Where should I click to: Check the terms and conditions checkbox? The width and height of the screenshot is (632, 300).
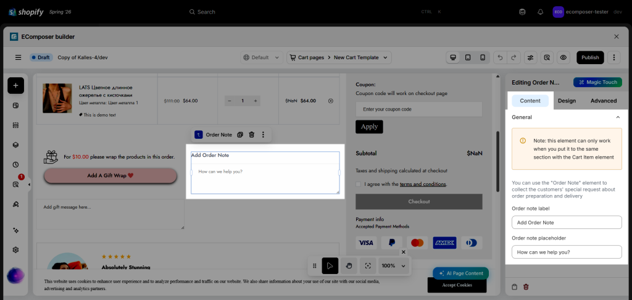359,184
